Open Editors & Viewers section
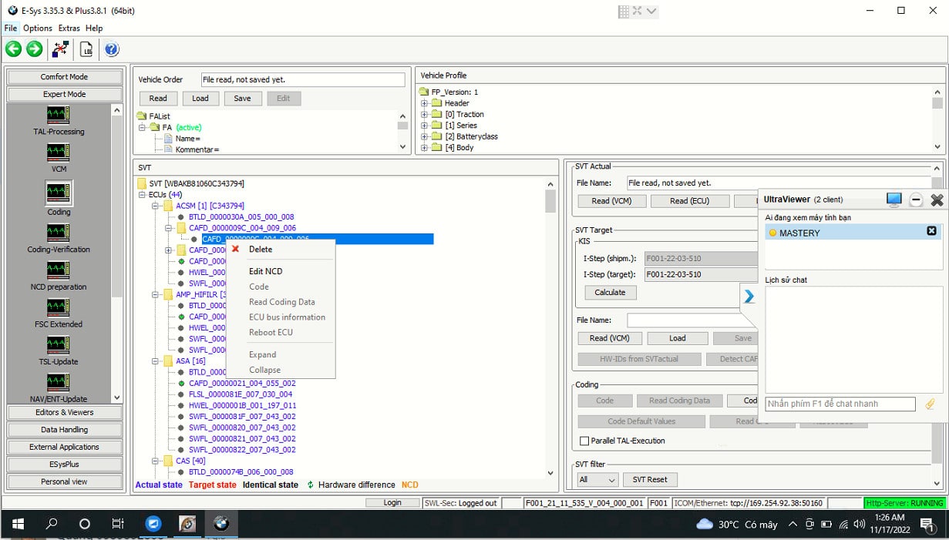Screen dimensions: 949x540 coord(64,412)
